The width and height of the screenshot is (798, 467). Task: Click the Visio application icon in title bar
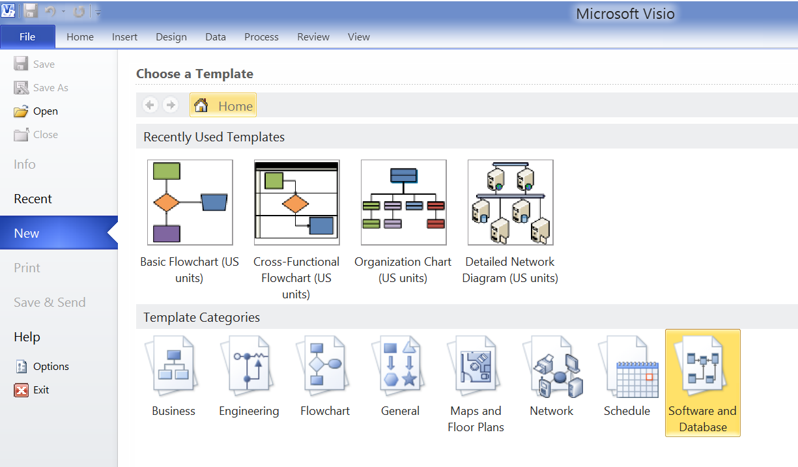8,11
